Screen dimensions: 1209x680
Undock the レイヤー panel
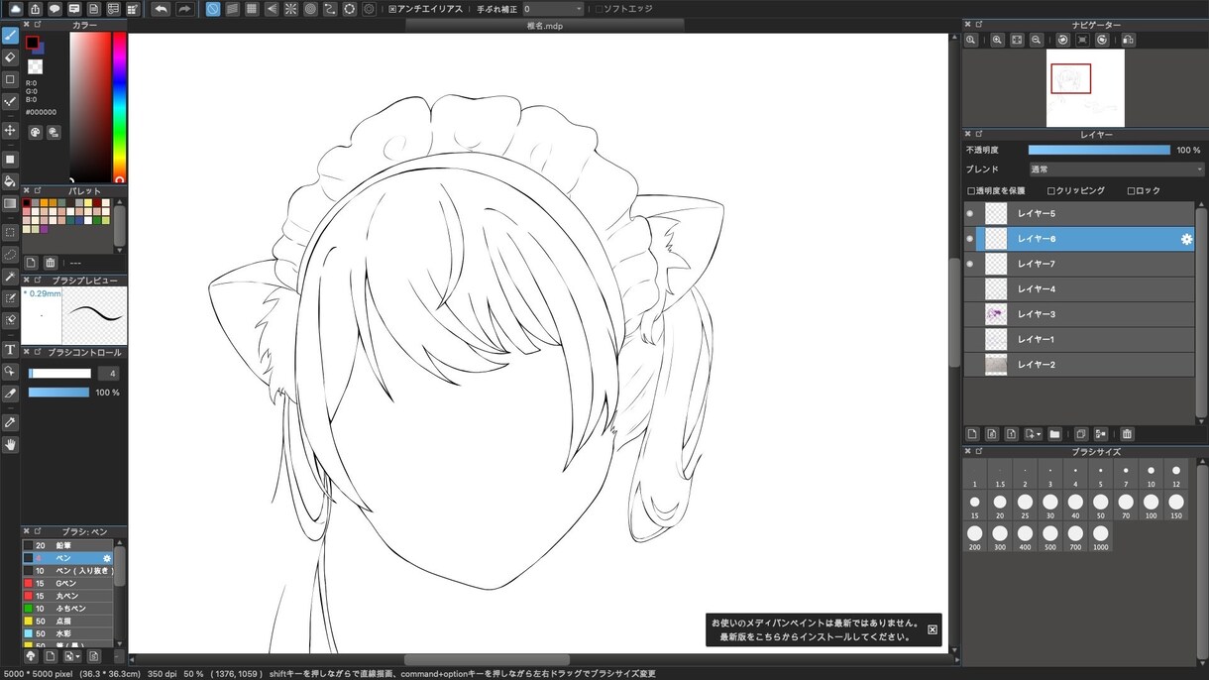(x=978, y=134)
